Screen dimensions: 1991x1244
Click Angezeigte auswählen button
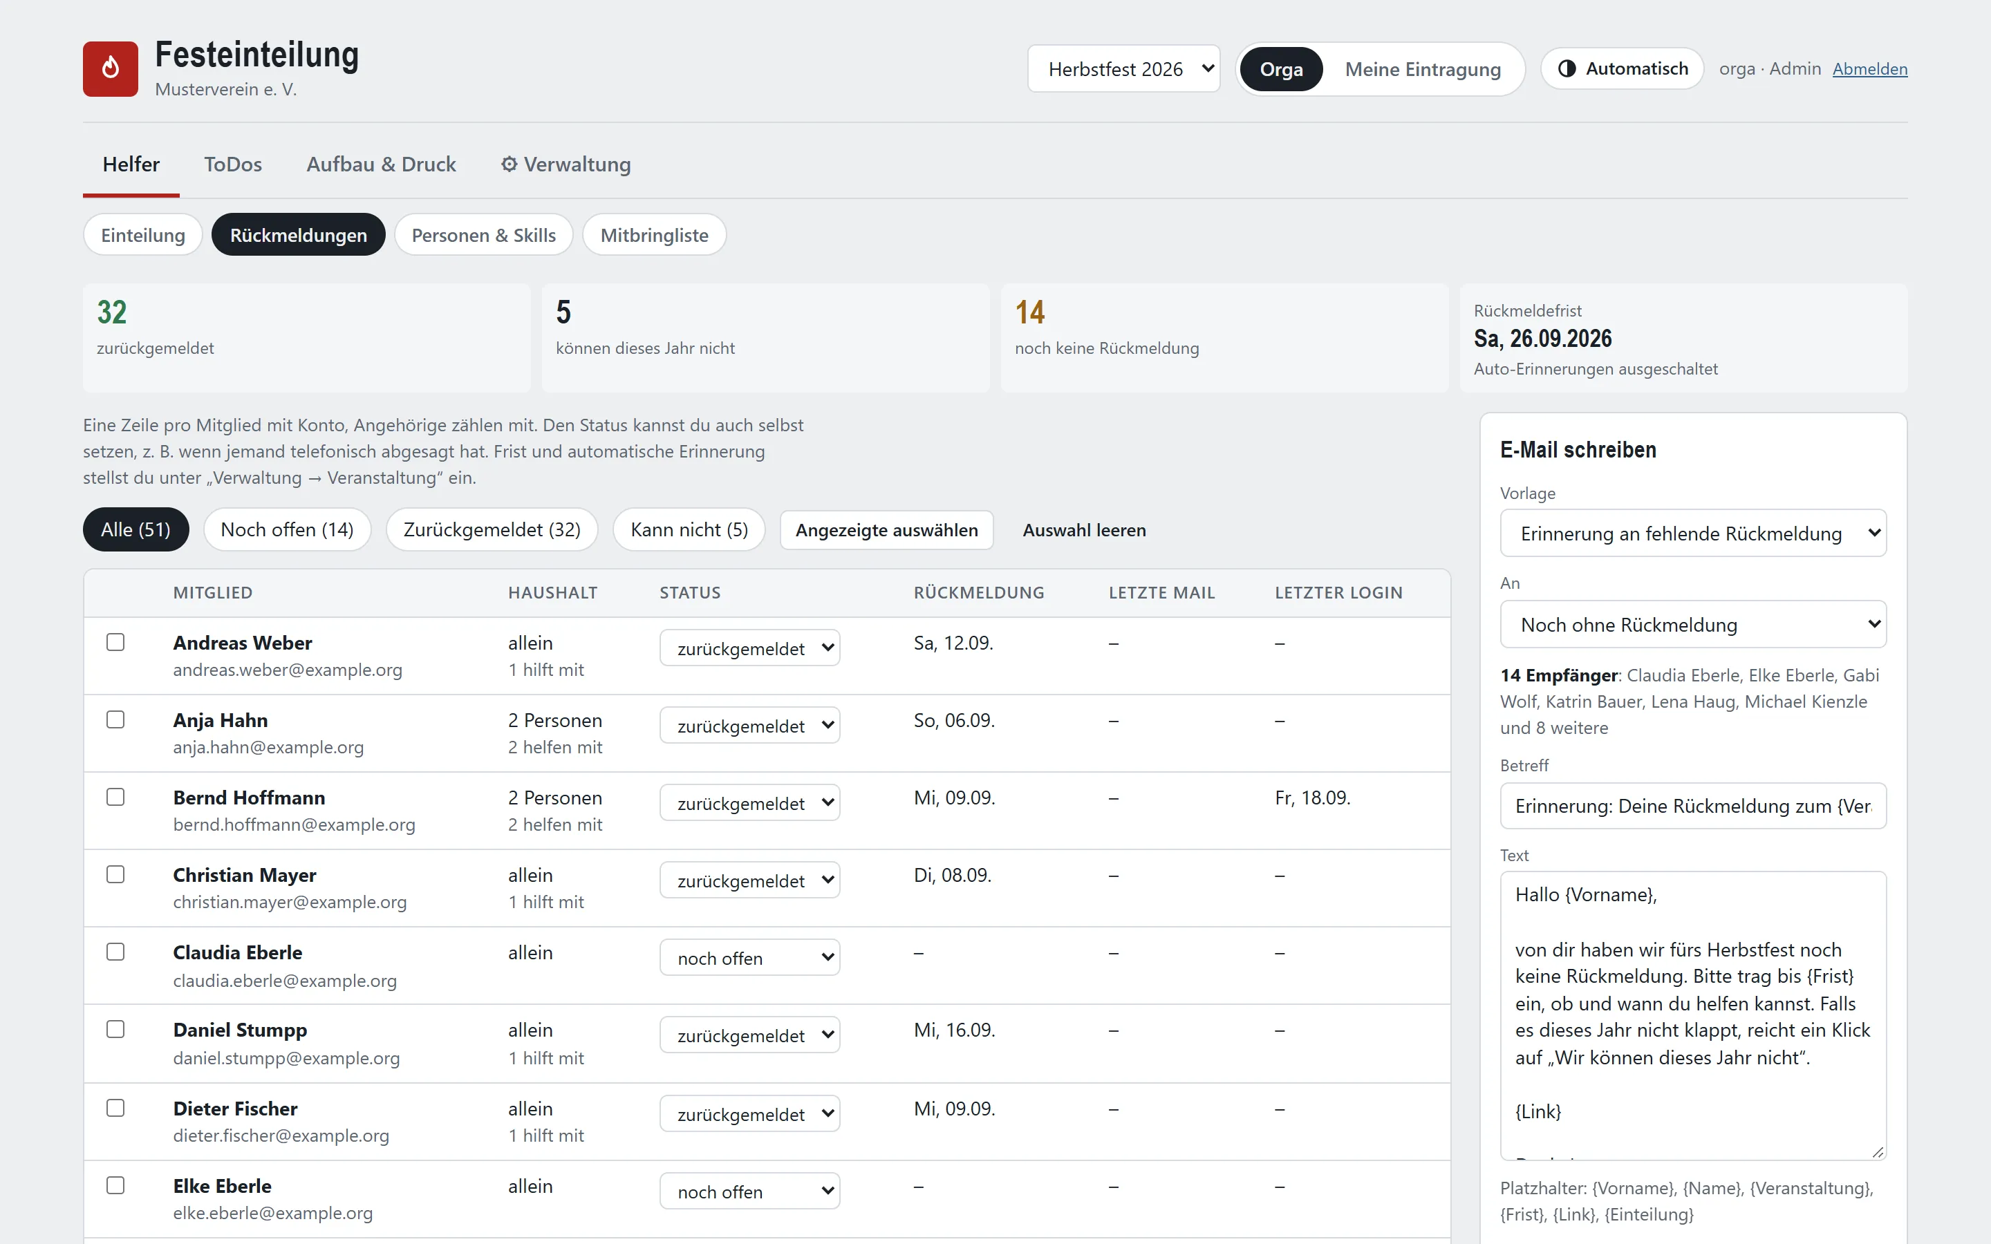pos(887,530)
